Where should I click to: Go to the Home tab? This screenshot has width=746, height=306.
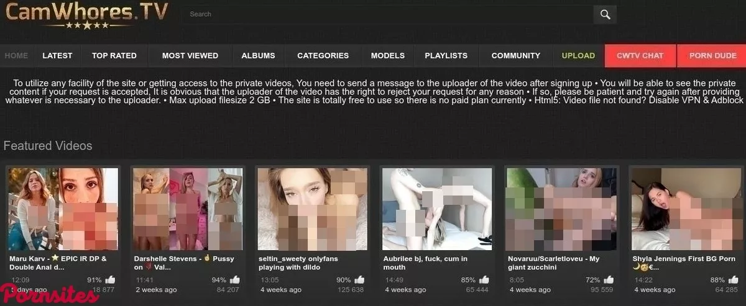[x=16, y=55]
